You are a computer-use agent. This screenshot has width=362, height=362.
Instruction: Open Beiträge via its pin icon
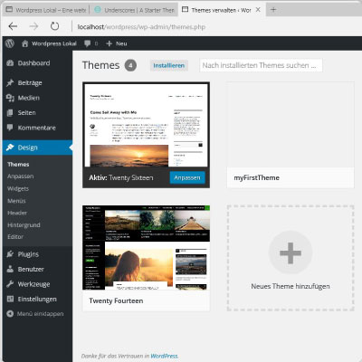pos(10,82)
